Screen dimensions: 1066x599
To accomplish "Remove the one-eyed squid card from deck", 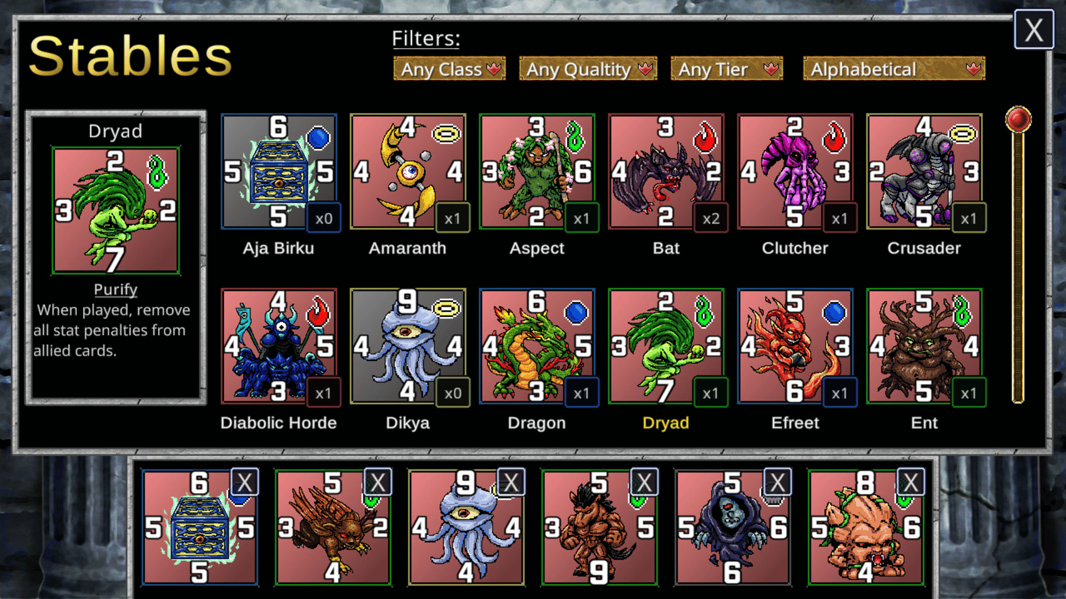I will [511, 483].
